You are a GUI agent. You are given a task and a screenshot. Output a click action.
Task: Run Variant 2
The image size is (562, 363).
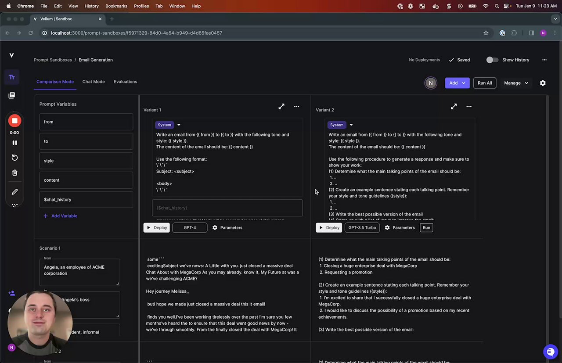426,228
